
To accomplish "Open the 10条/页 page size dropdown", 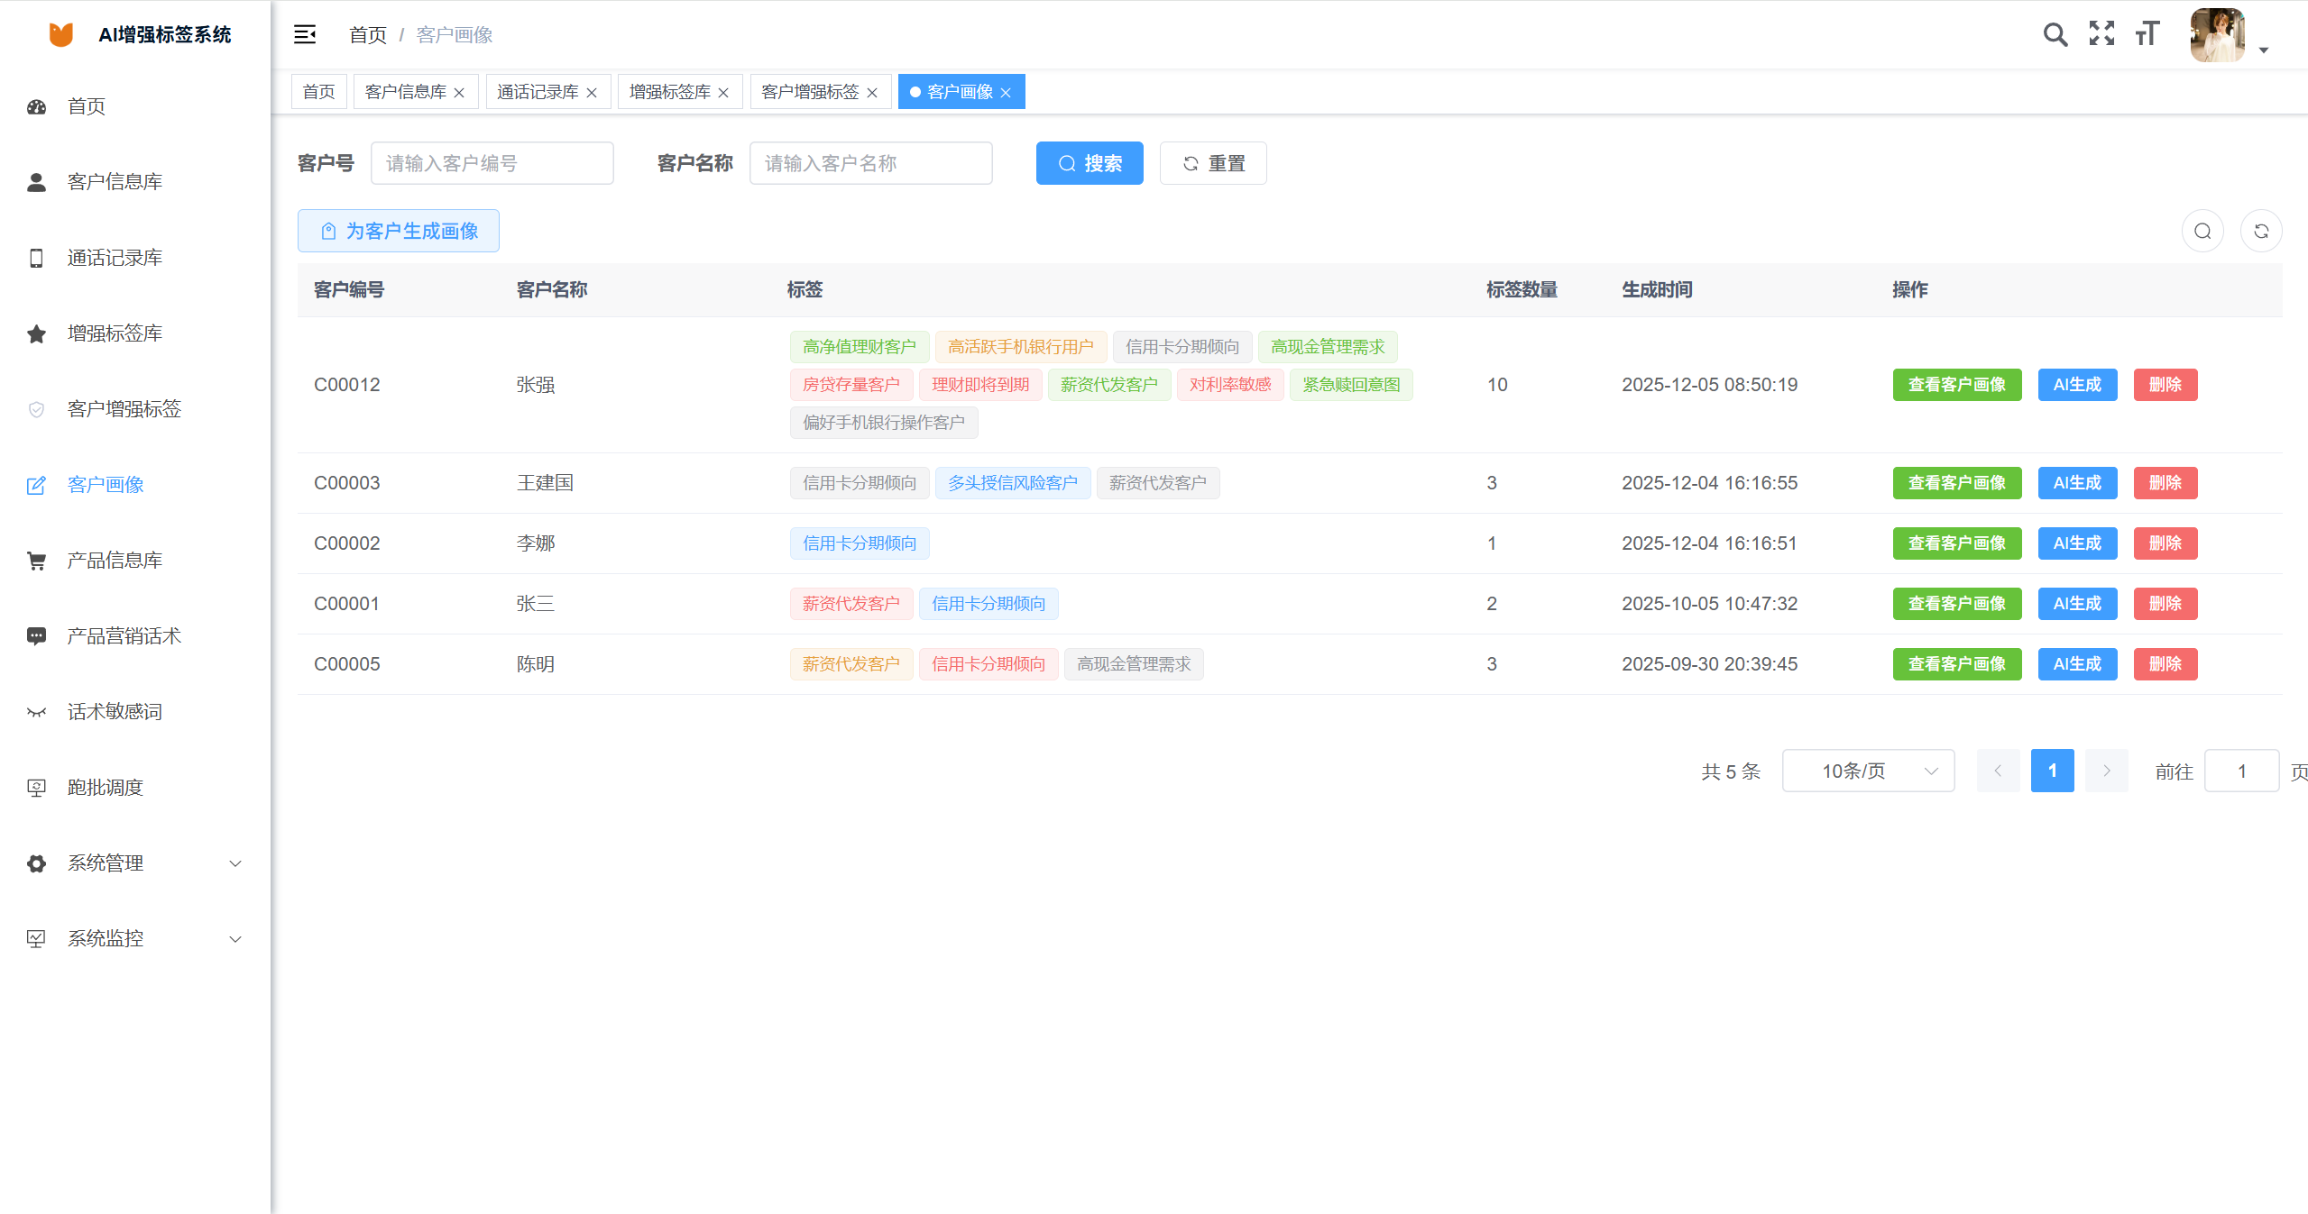I will 1868,771.
